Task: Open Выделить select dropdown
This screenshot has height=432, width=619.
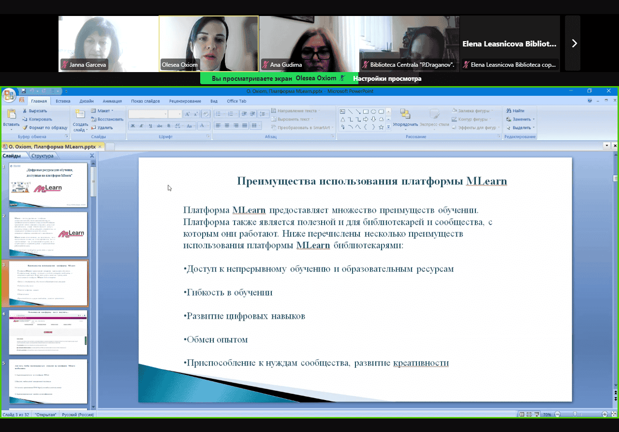Action: 520,128
